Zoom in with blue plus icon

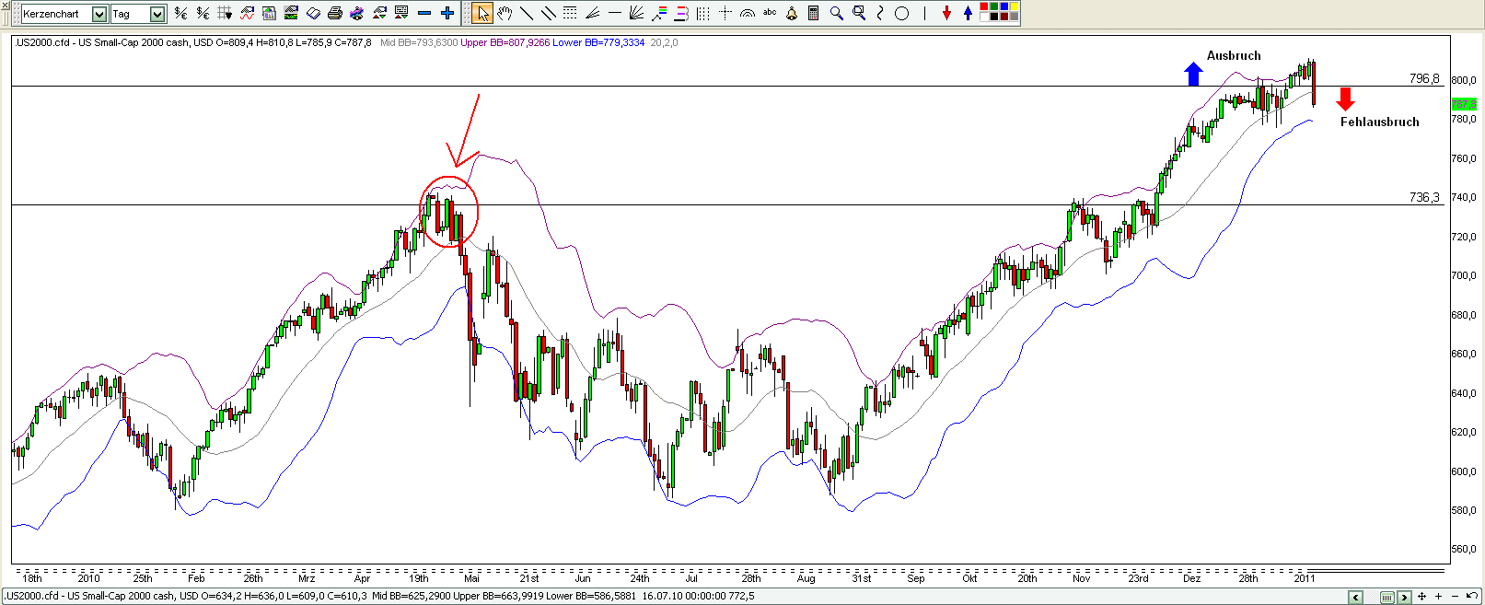click(x=447, y=13)
